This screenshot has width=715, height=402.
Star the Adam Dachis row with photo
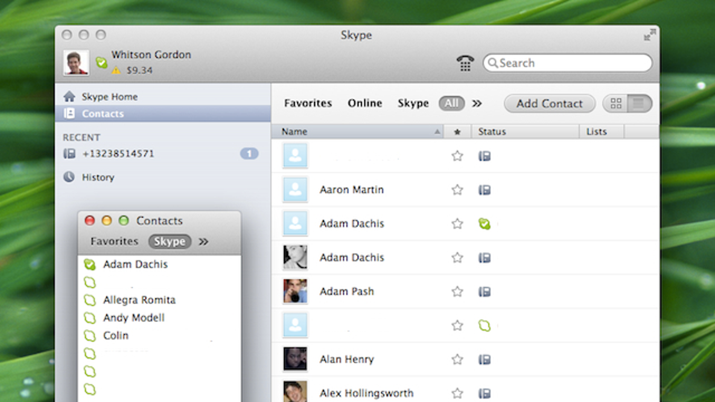pos(457,258)
